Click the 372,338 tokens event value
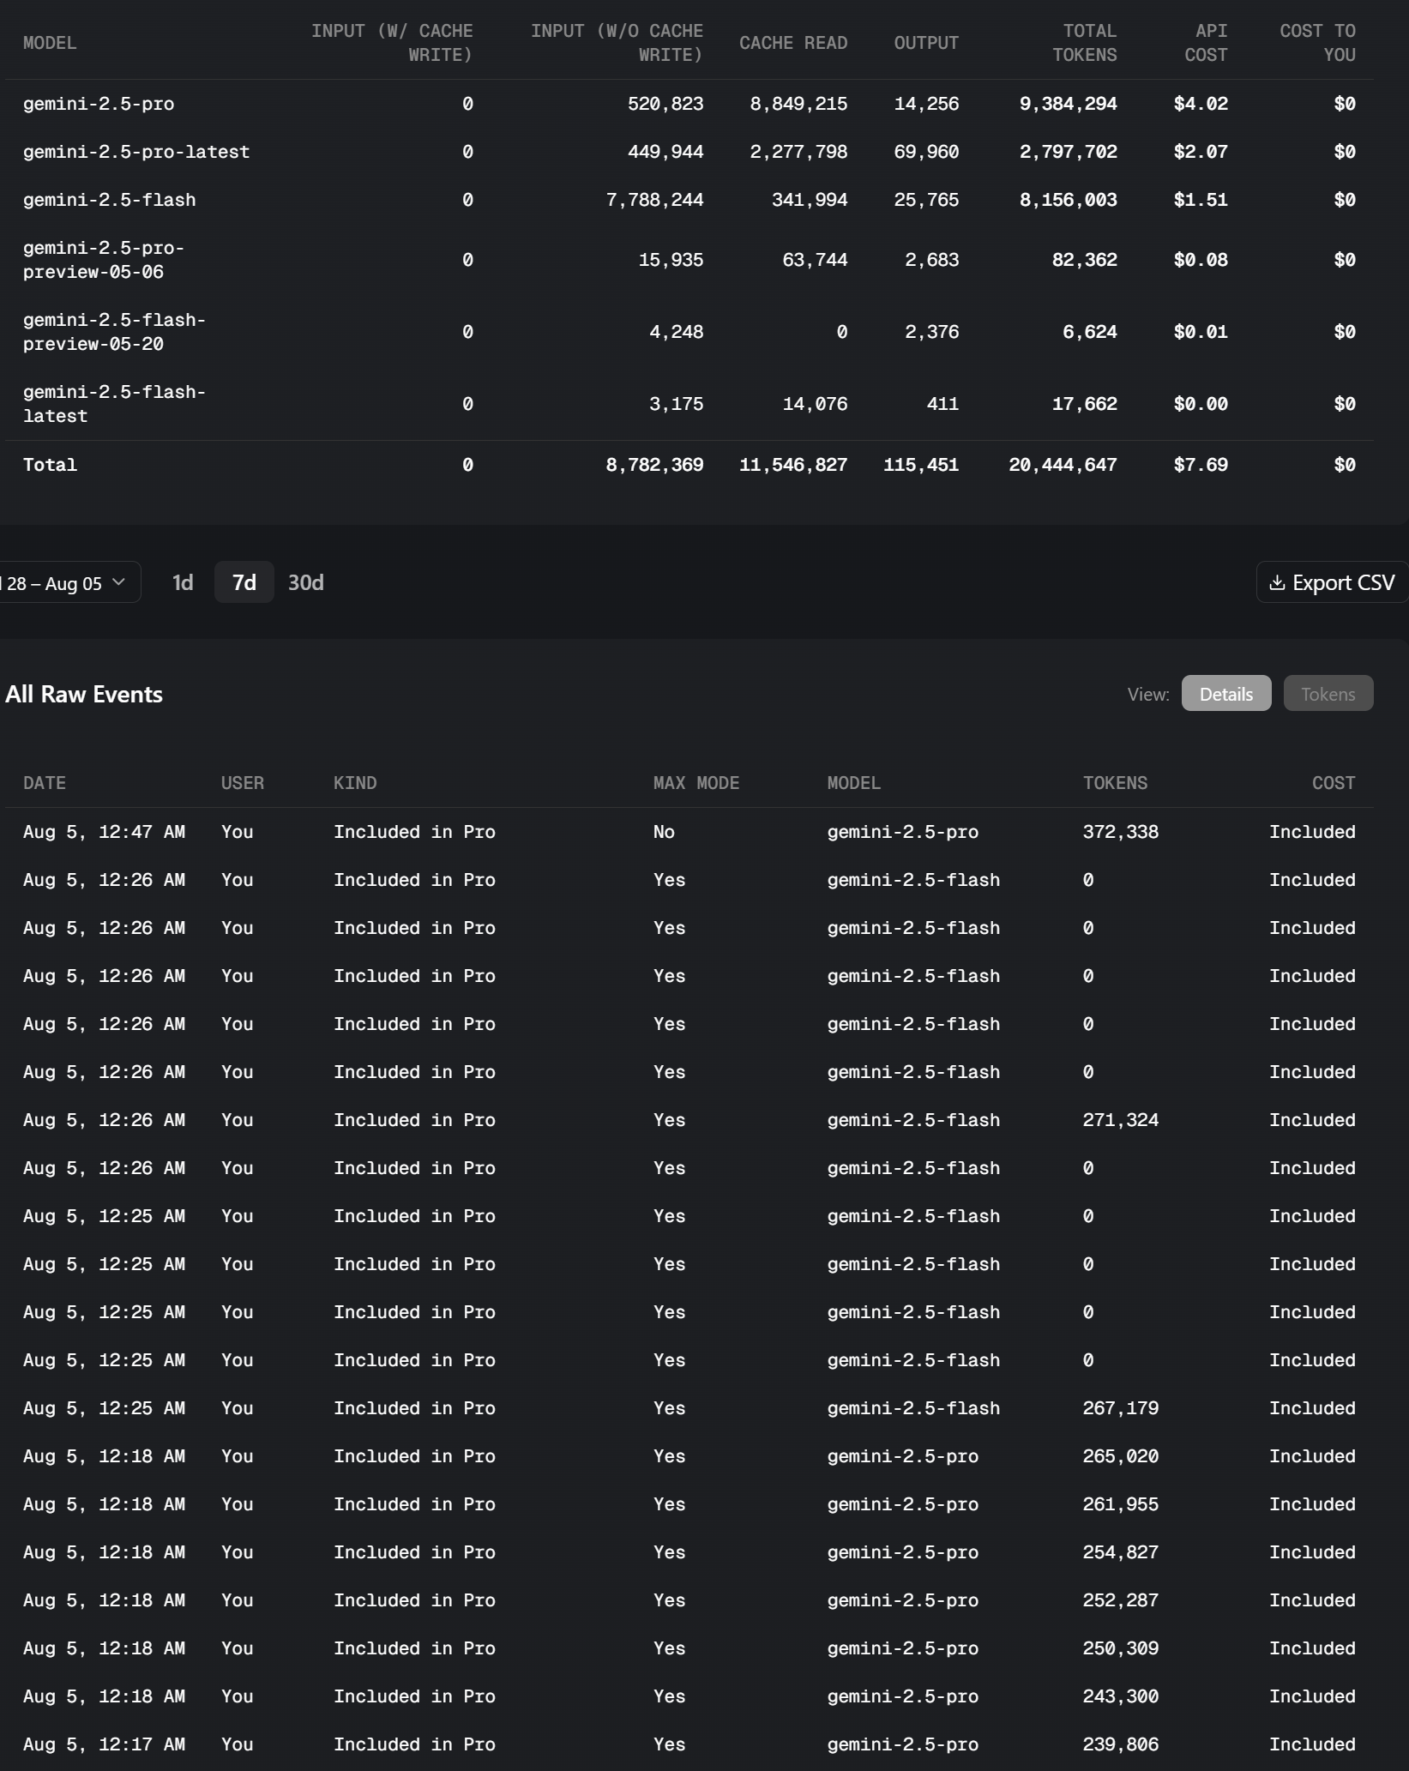Image resolution: width=1409 pixels, height=1771 pixels. pyautogui.click(x=1121, y=832)
